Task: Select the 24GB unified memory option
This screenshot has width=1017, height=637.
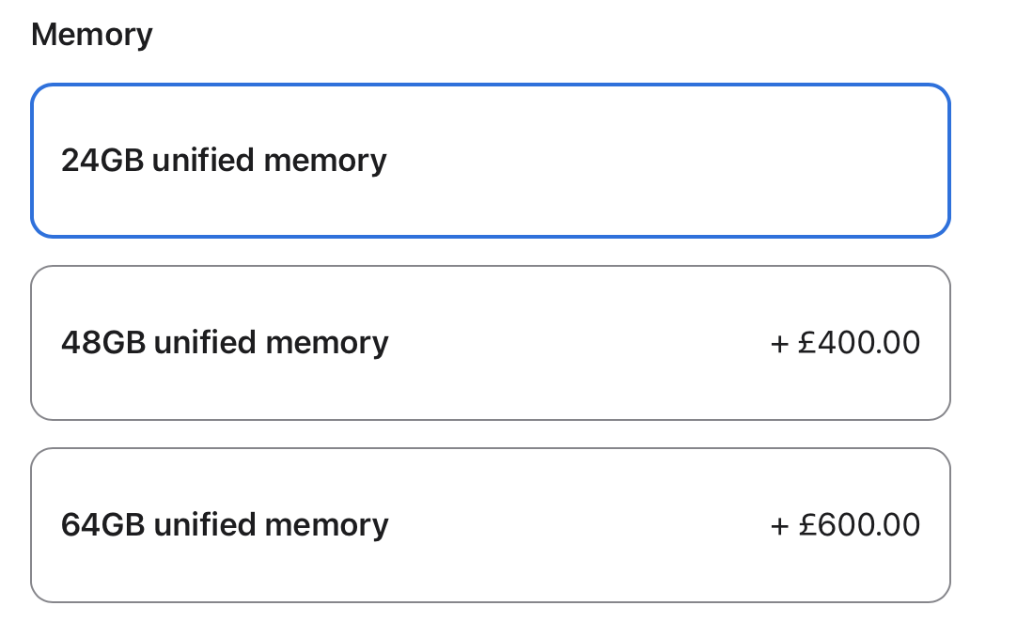Action: coord(490,161)
